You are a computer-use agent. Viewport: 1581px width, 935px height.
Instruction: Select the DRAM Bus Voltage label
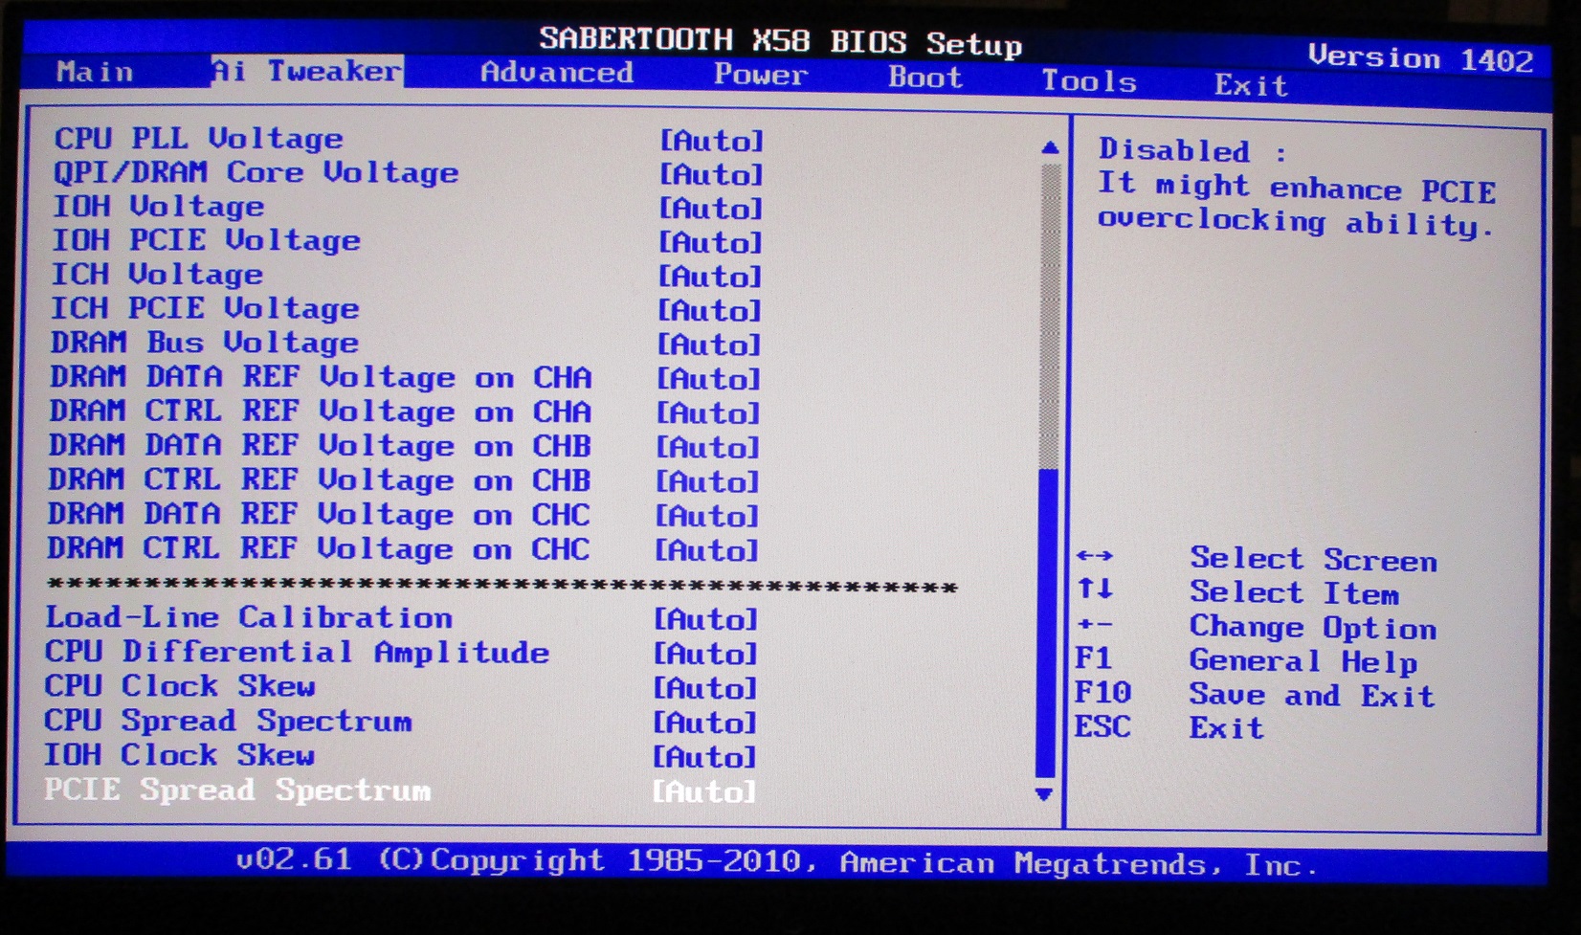[x=205, y=343]
